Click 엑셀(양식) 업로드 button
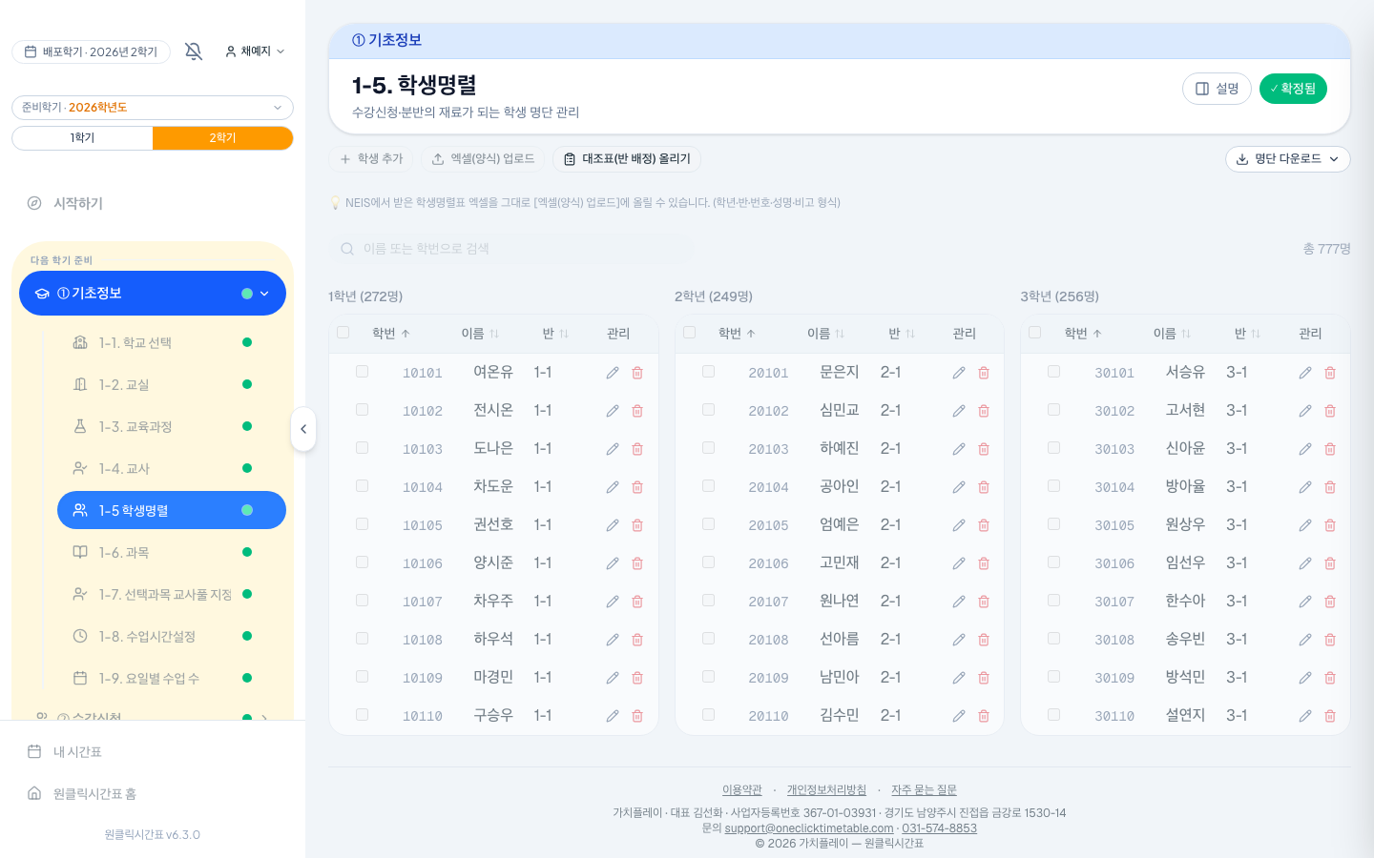Image resolution: width=1374 pixels, height=858 pixels. pos(483,159)
